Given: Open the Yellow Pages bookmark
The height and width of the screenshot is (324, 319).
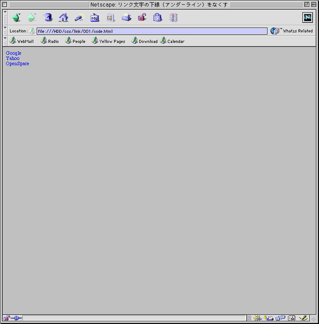Looking at the screenshot, I should (109, 41).
